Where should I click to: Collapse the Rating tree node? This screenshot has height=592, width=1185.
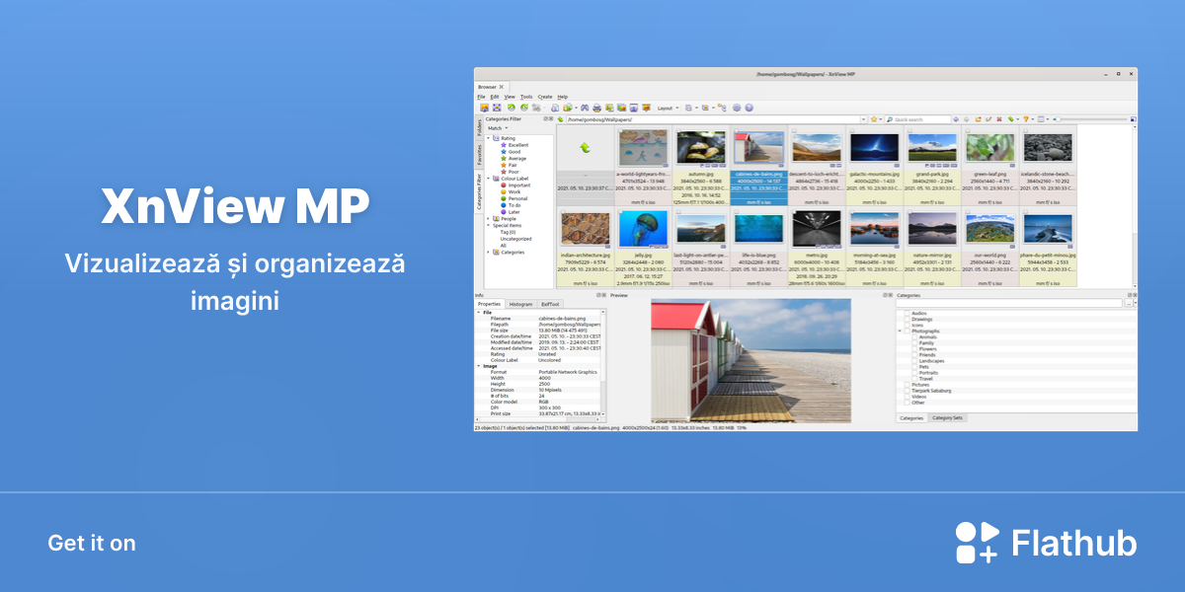click(x=488, y=138)
